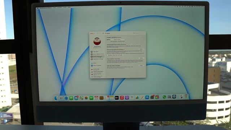The width and height of the screenshot is (231, 130).
Task: Open the Notes app in the Dock
Action: 112,98
